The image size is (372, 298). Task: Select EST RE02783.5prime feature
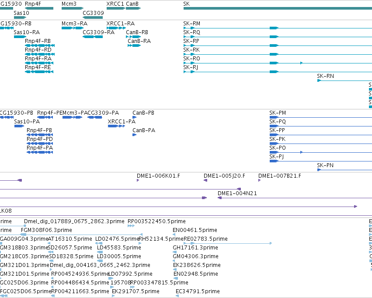[228, 243]
